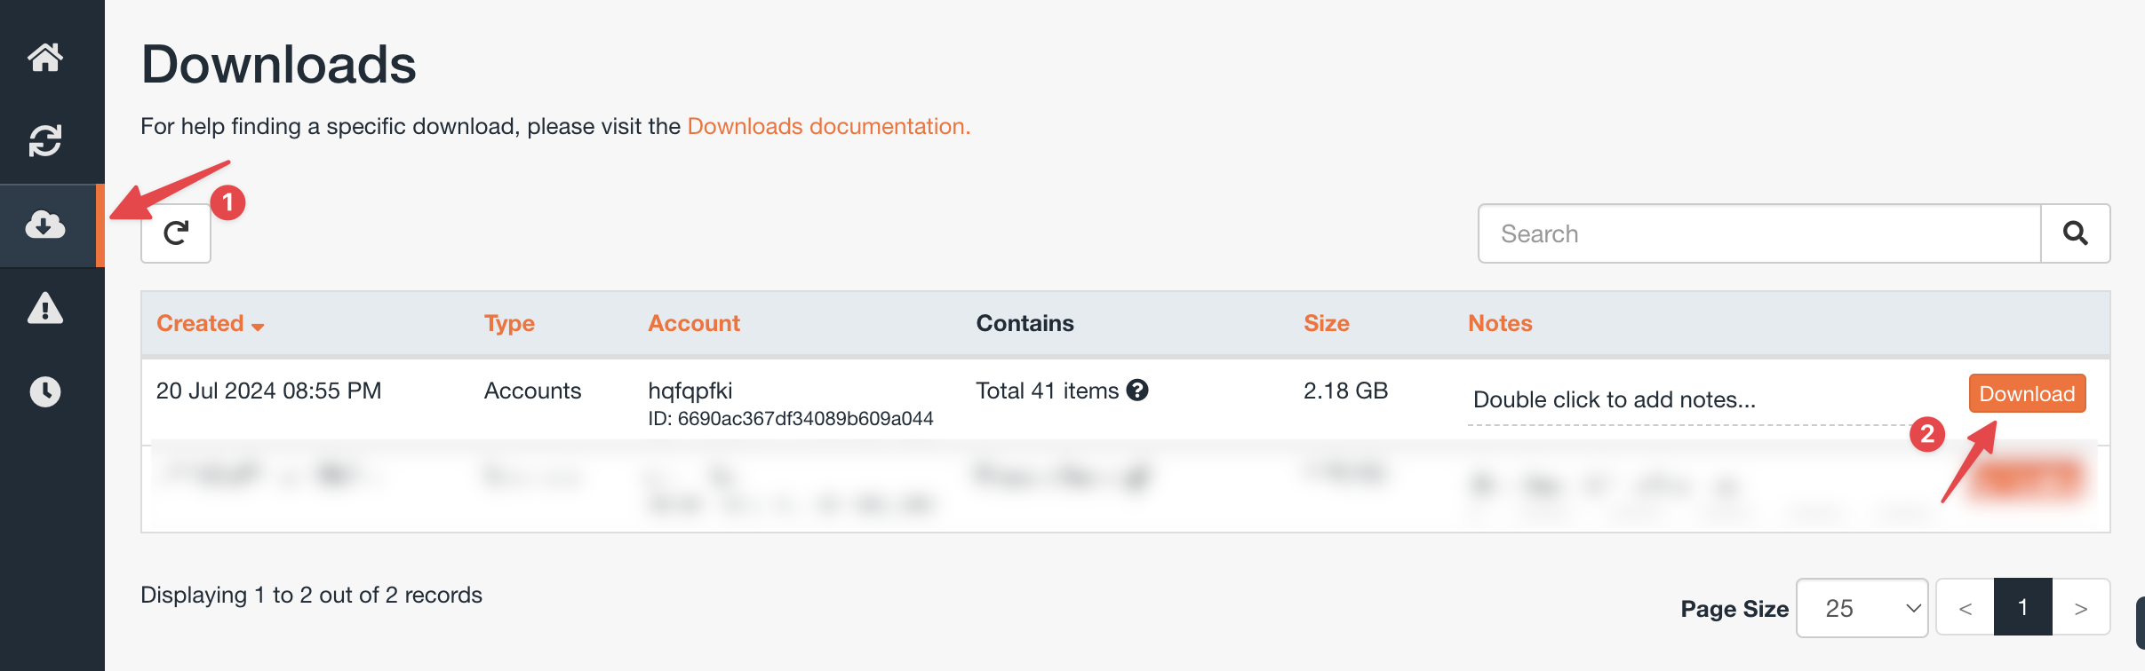The height and width of the screenshot is (671, 2145).
Task: Sort table by Account column
Action: click(x=694, y=323)
